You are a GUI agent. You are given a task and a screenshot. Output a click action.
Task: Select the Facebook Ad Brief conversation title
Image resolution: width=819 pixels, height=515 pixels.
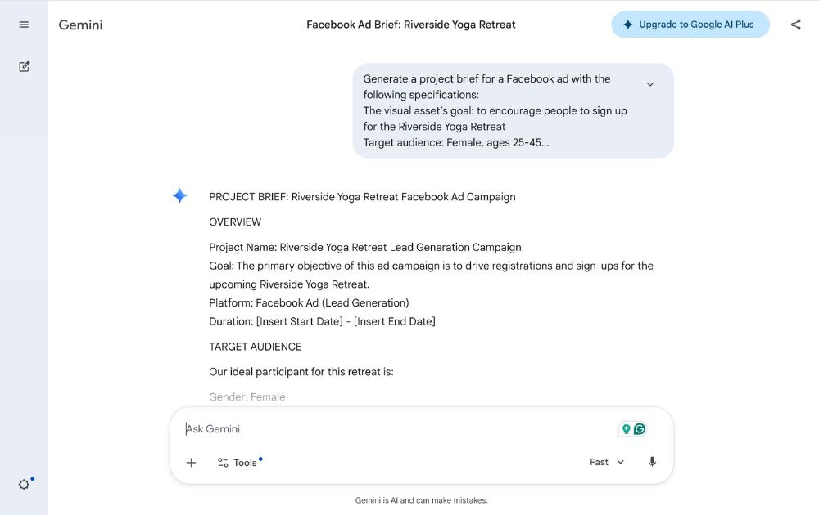(411, 25)
